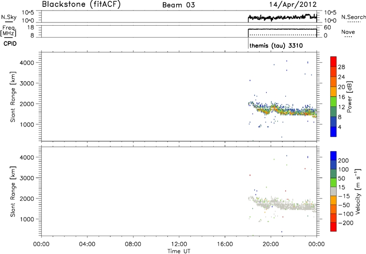The image size is (366, 254).
Task: Click the red bottom of Velocity colorbar
Action: (334, 227)
